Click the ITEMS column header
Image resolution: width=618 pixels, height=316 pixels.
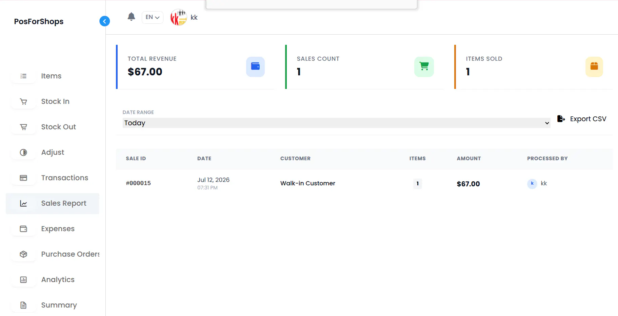pyautogui.click(x=417, y=159)
